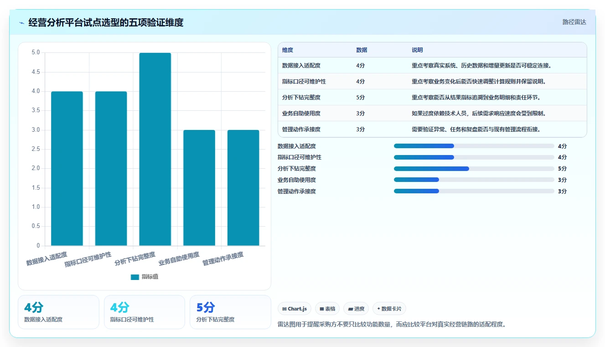This screenshot has width=605, height=347.
Task: Click the footer note starting 雷达图用于提醒
Action: (x=392, y=325)
